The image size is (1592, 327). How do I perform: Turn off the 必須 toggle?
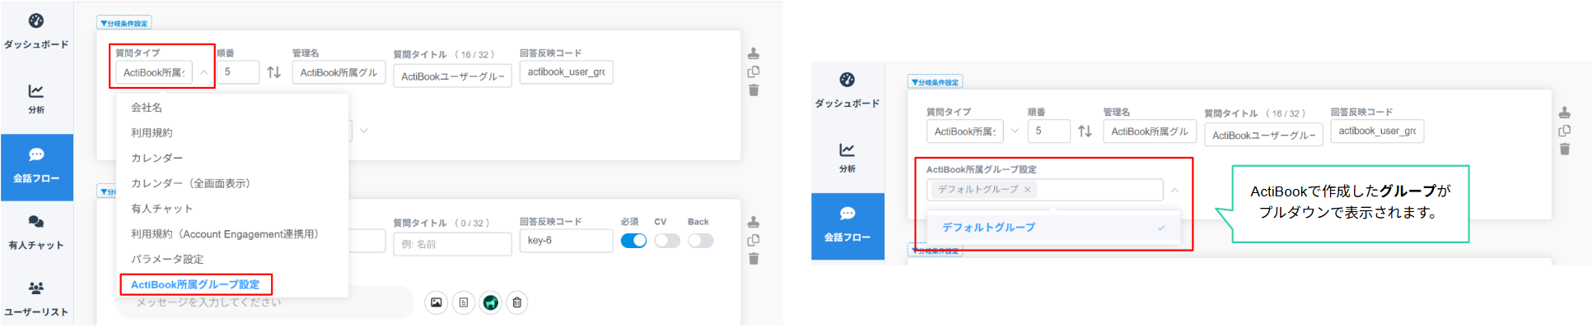click(x=633, y=241)
